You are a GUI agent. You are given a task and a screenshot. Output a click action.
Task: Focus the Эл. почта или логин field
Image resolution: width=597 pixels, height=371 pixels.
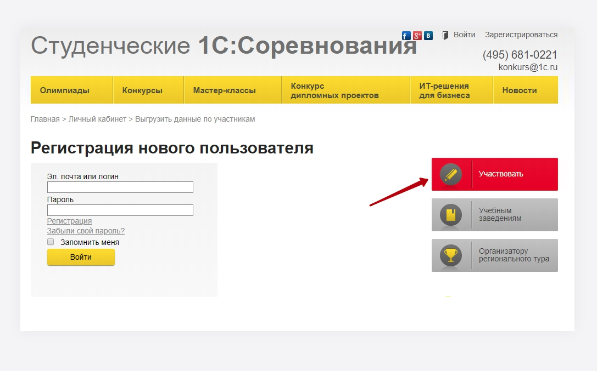point(120,187)
